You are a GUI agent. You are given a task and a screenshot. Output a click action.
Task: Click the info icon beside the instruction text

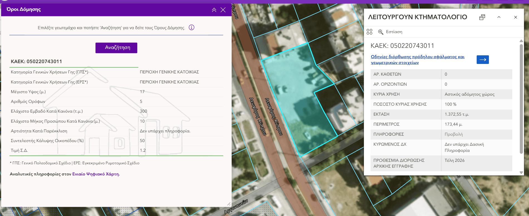[192, 28]
